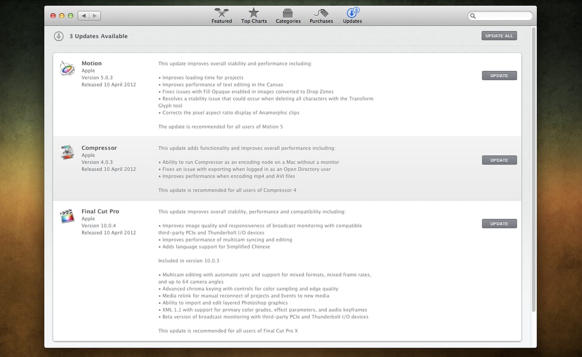Open the Final Cut Pro app title
This screenshot has width=582, height=357.
click(x=100, y=211)
